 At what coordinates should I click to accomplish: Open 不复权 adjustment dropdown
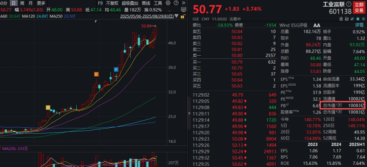pos(112,3)
